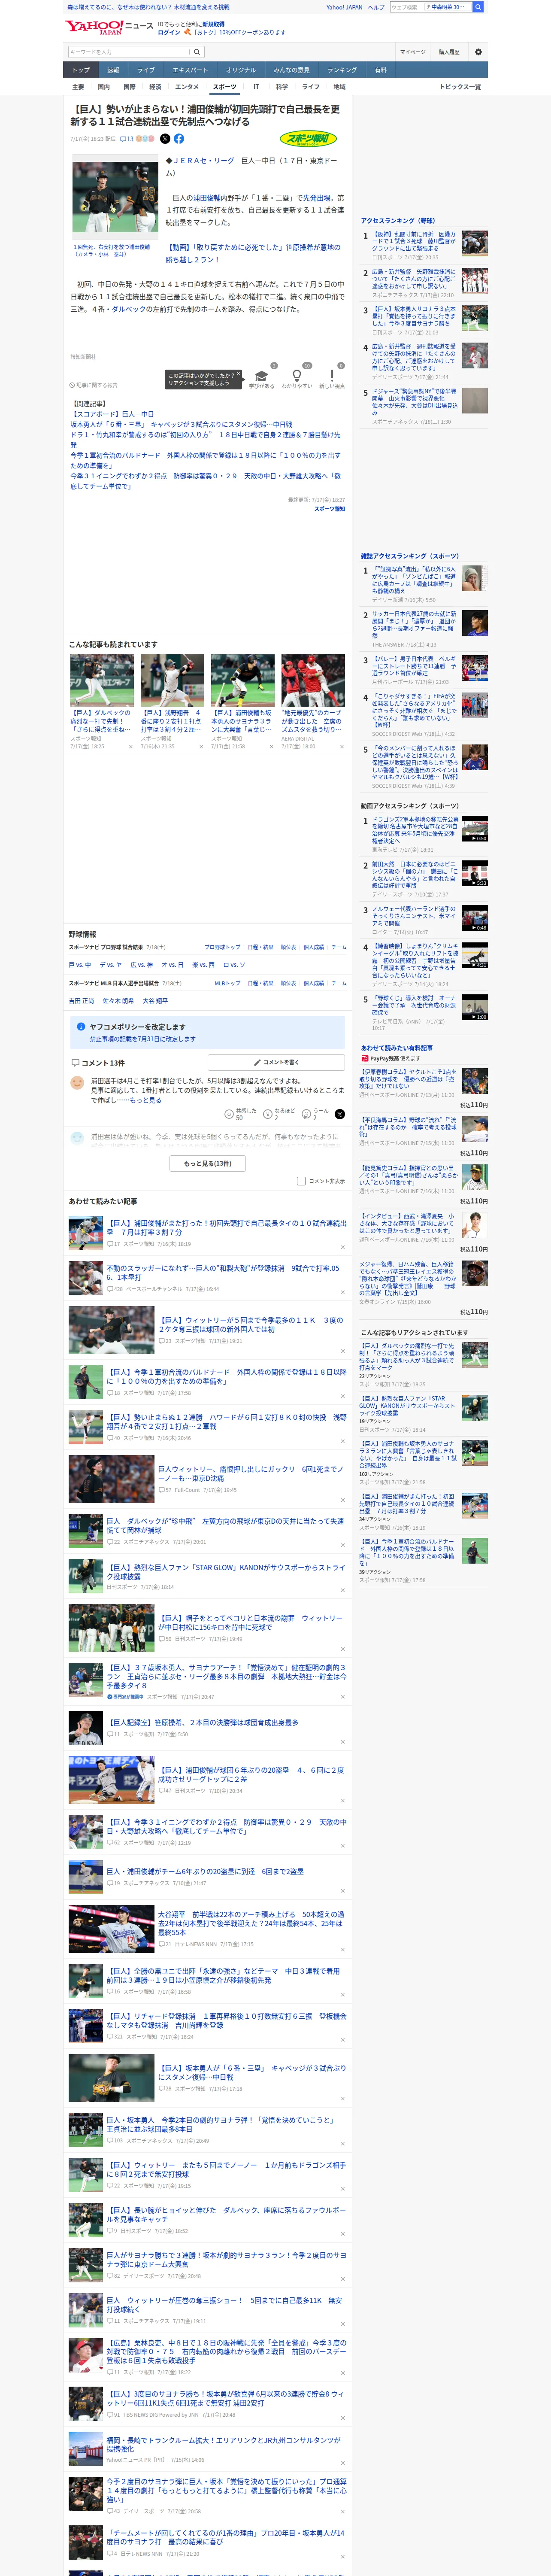Choose the 主要 category
The height and width of the screenshot is (2576, 551).
click(x=78, y=87)
